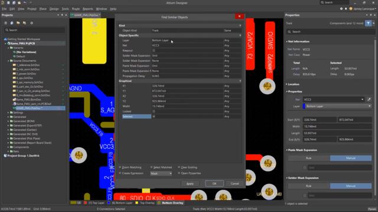Image resolution: width=378 pixels, height=212 pixels.
Task: Click the Properties panel filter funnel button
Action: click(369, 23)
